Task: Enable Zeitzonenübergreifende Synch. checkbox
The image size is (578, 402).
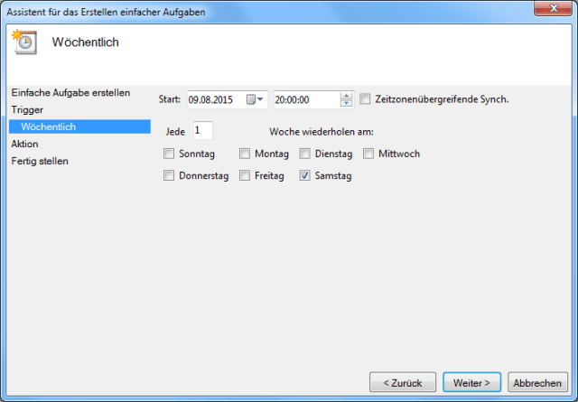Action: click(x=366, y=99)
